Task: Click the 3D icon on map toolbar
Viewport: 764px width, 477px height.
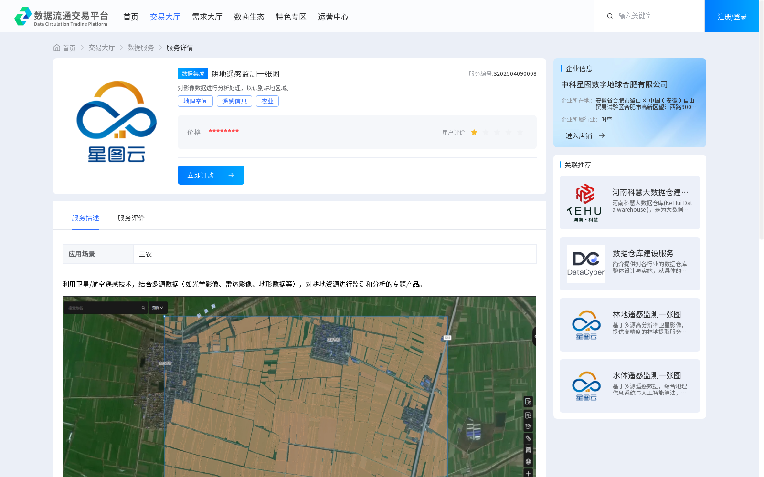Action: [528, 426]
